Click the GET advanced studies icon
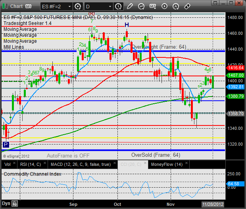Viewport: 246px width, 209px height. 153,6
